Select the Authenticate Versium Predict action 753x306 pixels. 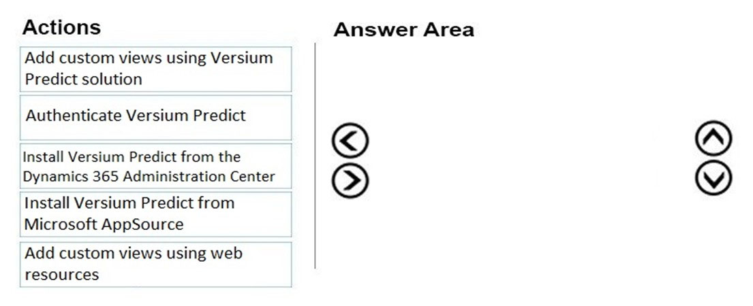pyautogui.click(x=155, y=118)
